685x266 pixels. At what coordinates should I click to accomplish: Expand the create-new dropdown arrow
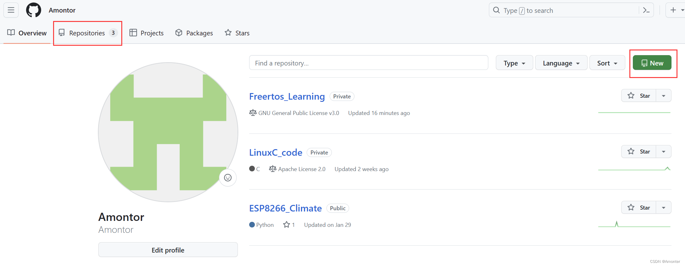pos(682,10)
